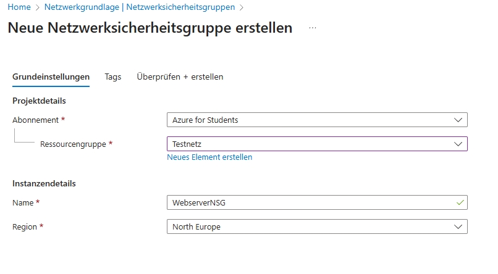Click the Region field label
Viewport: 498px width, 274px height.
25,226
